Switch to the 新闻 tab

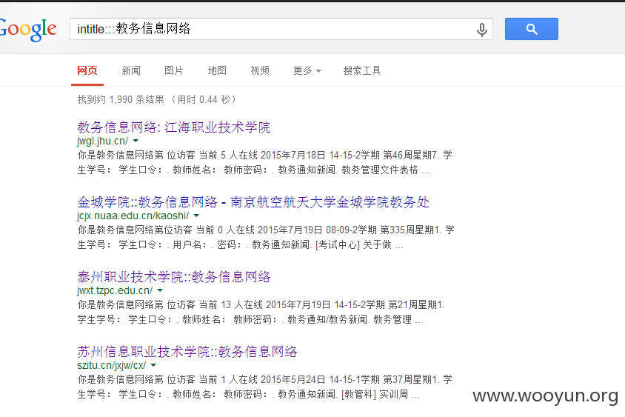[131, 70]
